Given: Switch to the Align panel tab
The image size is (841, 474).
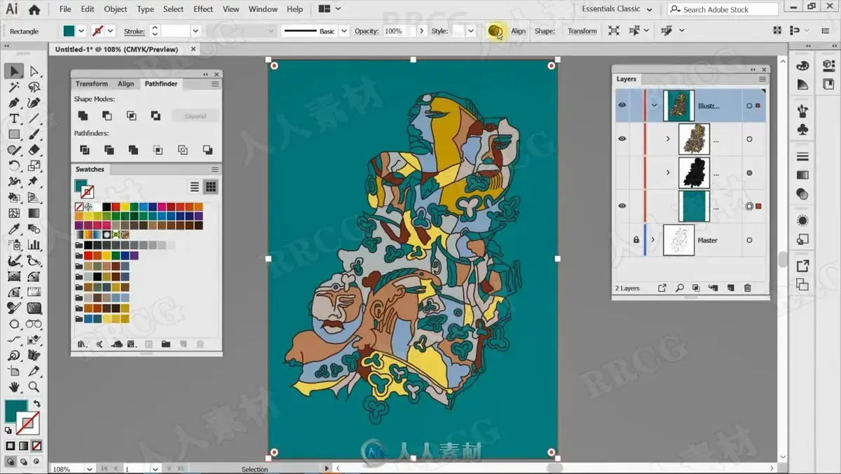Looking at the screenshot, I should (x=125, y=83).
